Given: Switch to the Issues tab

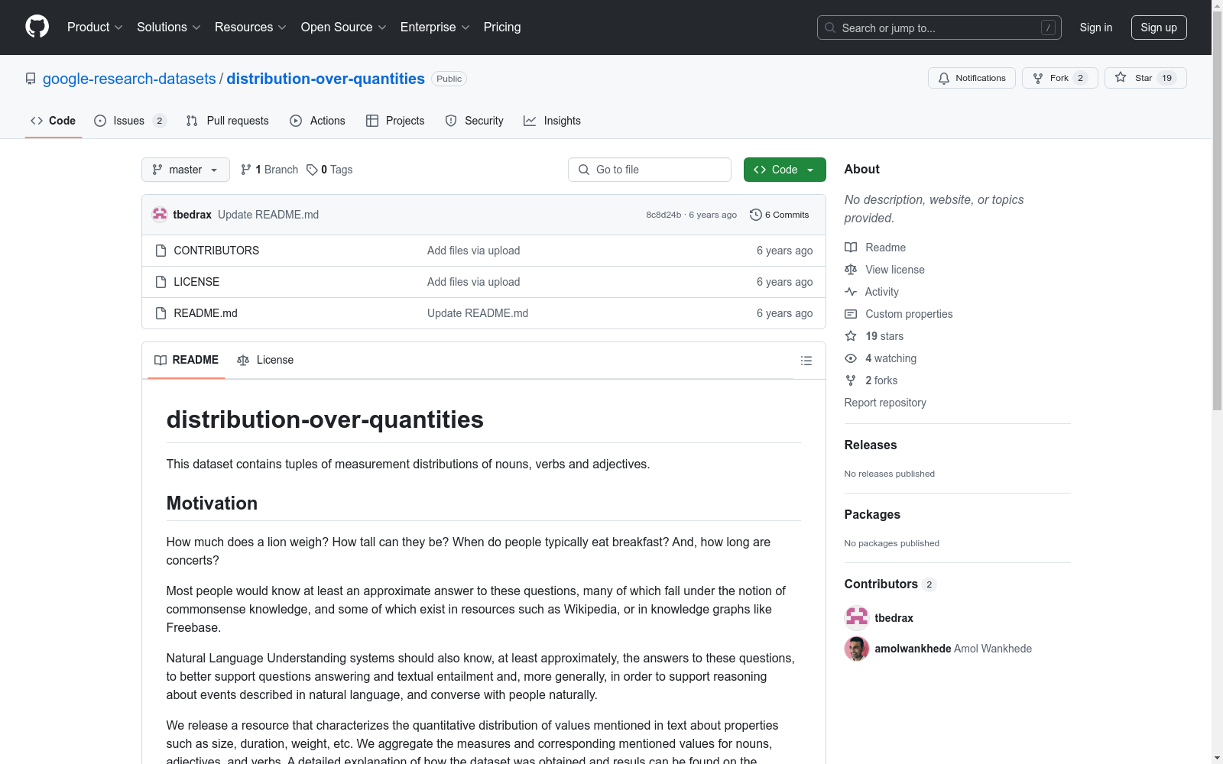Looking at the screenshot, I should (x=130, y=121).
